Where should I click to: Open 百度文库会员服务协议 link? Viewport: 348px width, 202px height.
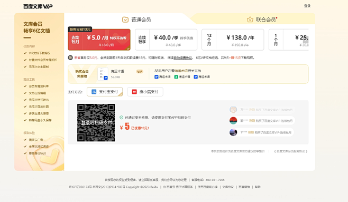[x=291, y=151]
